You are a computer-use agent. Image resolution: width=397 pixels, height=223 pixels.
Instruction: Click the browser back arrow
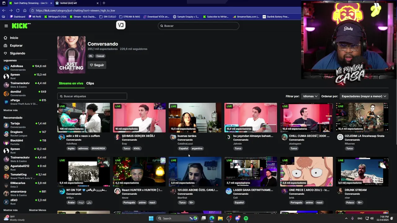pyautogui.click(x=4, y=11)
